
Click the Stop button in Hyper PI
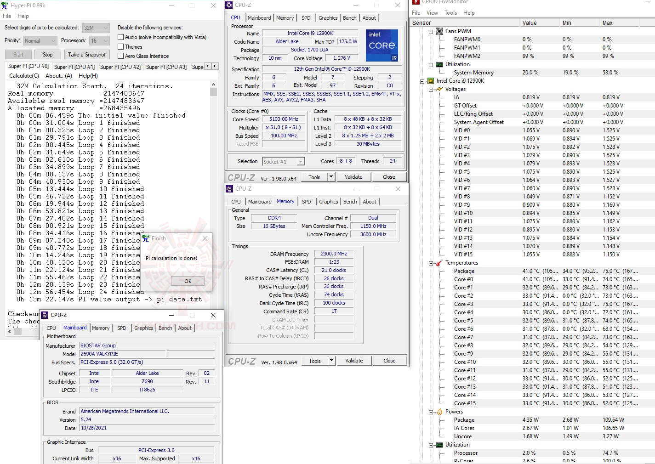click(48, 55)
